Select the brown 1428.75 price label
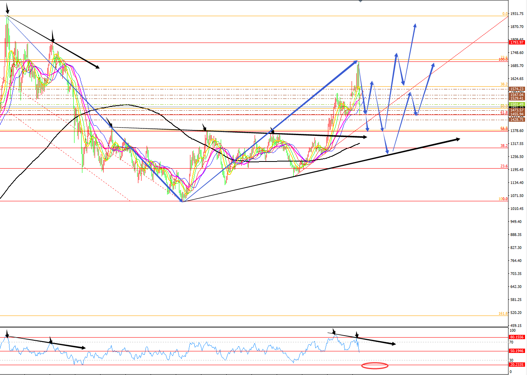 (x=516, y=119)
